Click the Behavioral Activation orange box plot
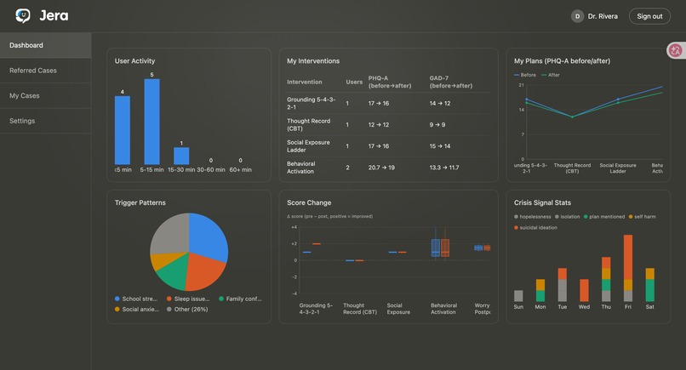 click(x=445, y=248)
